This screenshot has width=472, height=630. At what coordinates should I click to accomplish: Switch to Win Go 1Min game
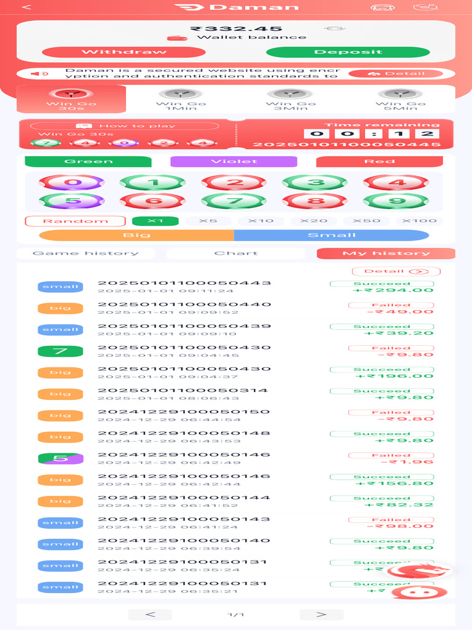pos(181,99)
